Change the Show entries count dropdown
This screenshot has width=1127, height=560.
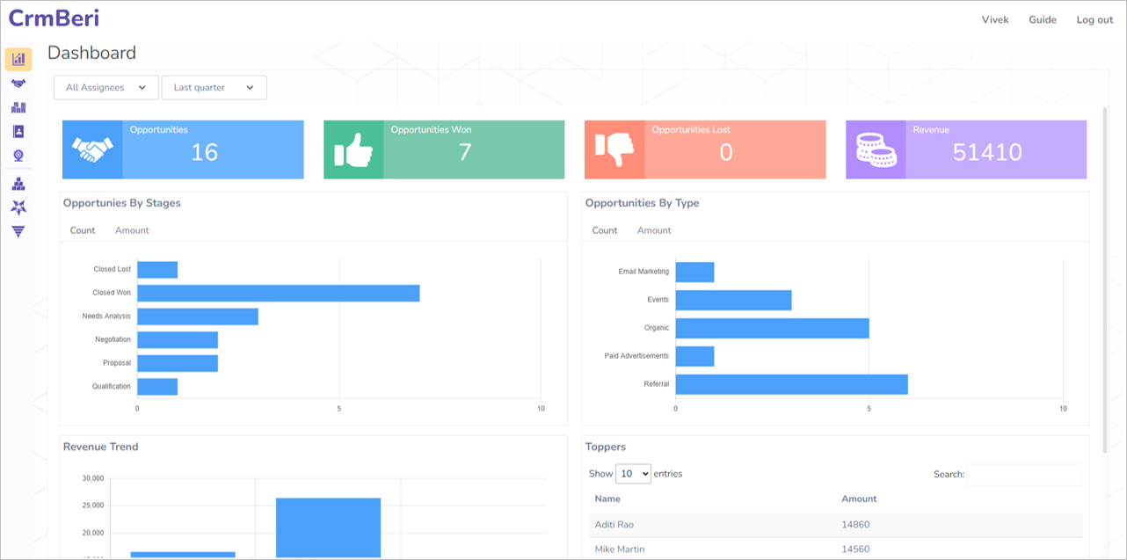[633, 474]
